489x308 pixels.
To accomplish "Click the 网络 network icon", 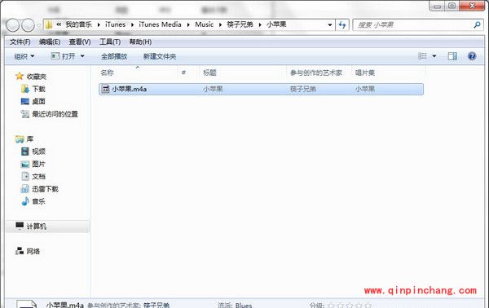I will click(20, 251).
